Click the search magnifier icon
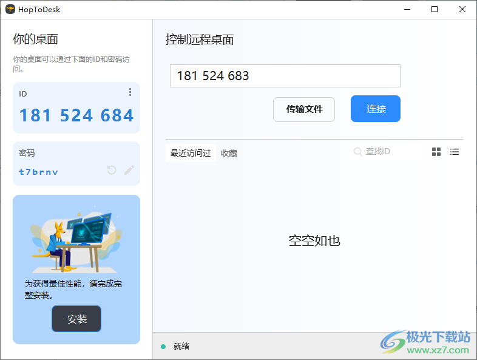The image size is (477, 360). [x=358, y=152]
